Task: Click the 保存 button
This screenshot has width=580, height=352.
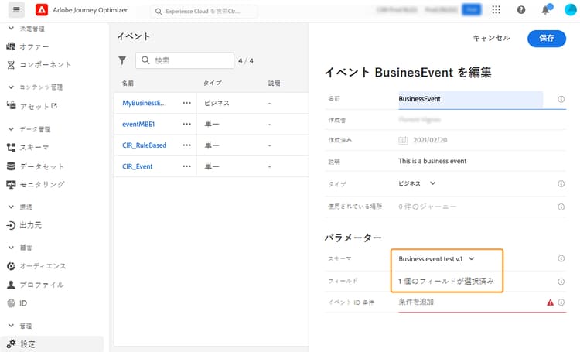Action: coord(546,38)
